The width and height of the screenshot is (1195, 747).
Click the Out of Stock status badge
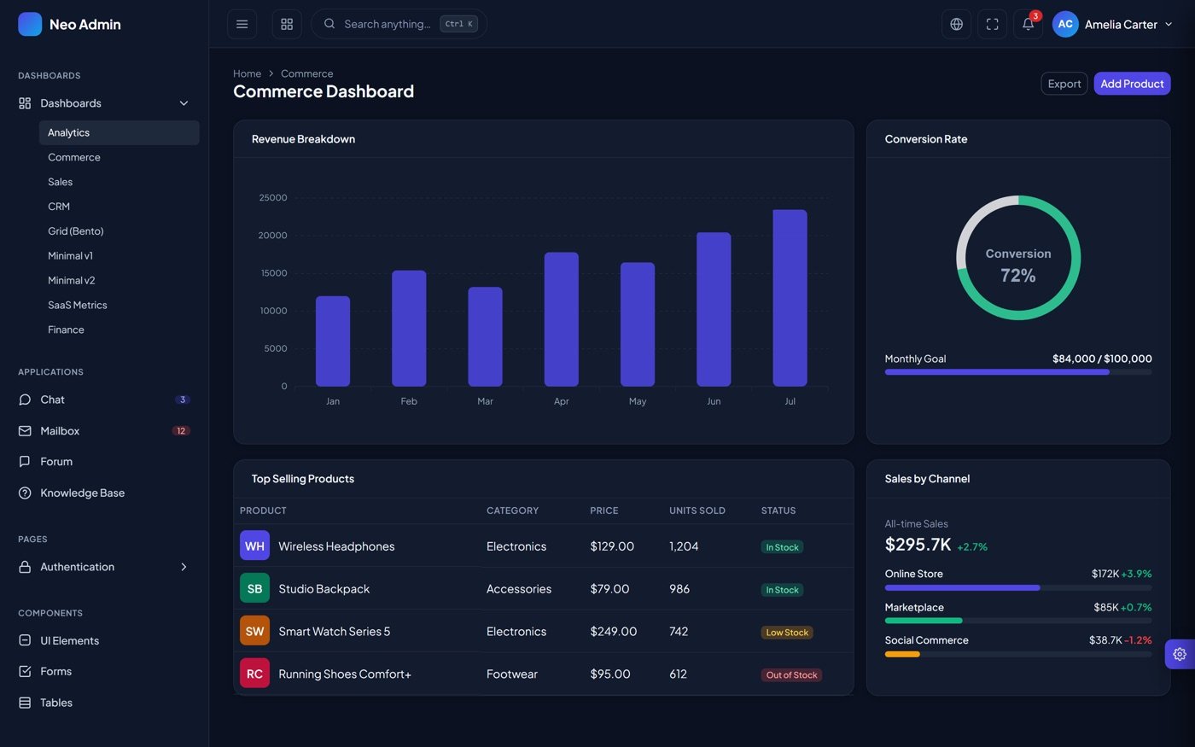tap(791, 675)
